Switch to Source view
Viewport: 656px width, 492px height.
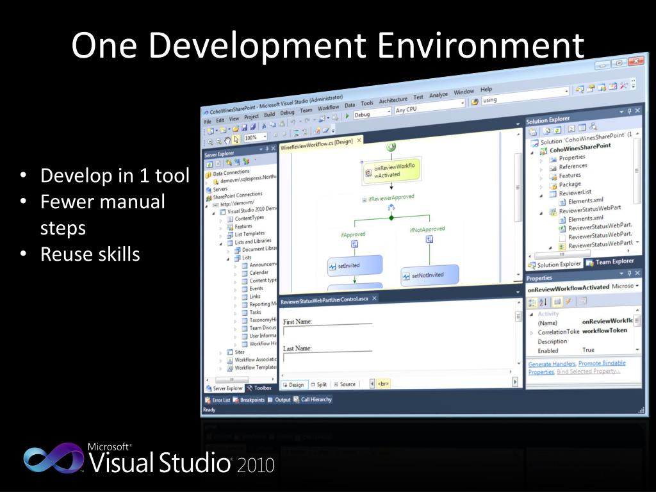point(344,384)
